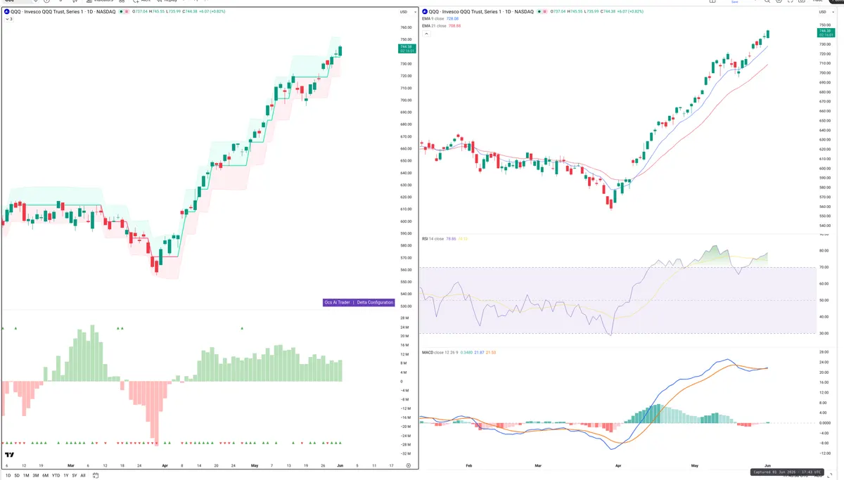This screenshot has height=480, width=844.
Task: Select the RSI 14 close legend
Action: [x=433, y=239]
